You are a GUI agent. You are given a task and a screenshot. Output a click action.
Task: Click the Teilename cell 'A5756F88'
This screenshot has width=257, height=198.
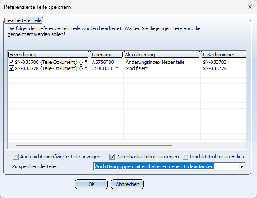coord(103,62)
